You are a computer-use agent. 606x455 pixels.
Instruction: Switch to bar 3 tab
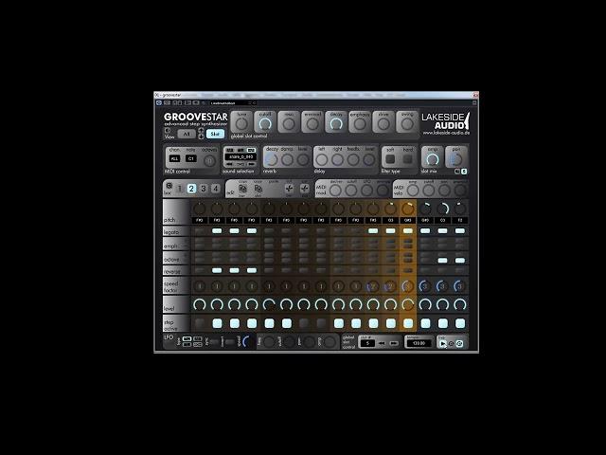pos(204,189)
